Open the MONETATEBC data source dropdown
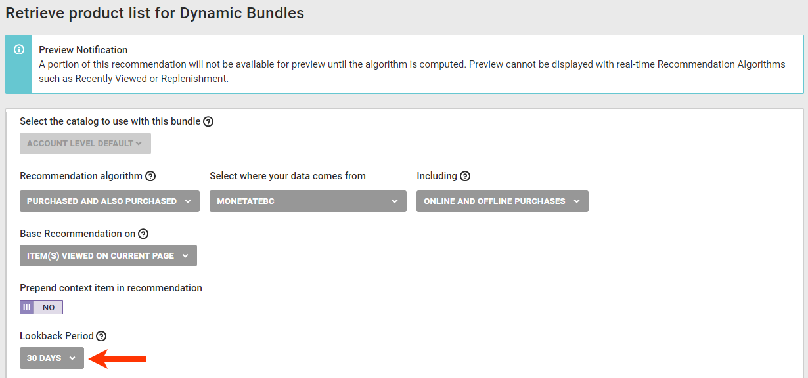Image resolution: width=808 pixels, height=378 pixels. [x=307, y=201]
